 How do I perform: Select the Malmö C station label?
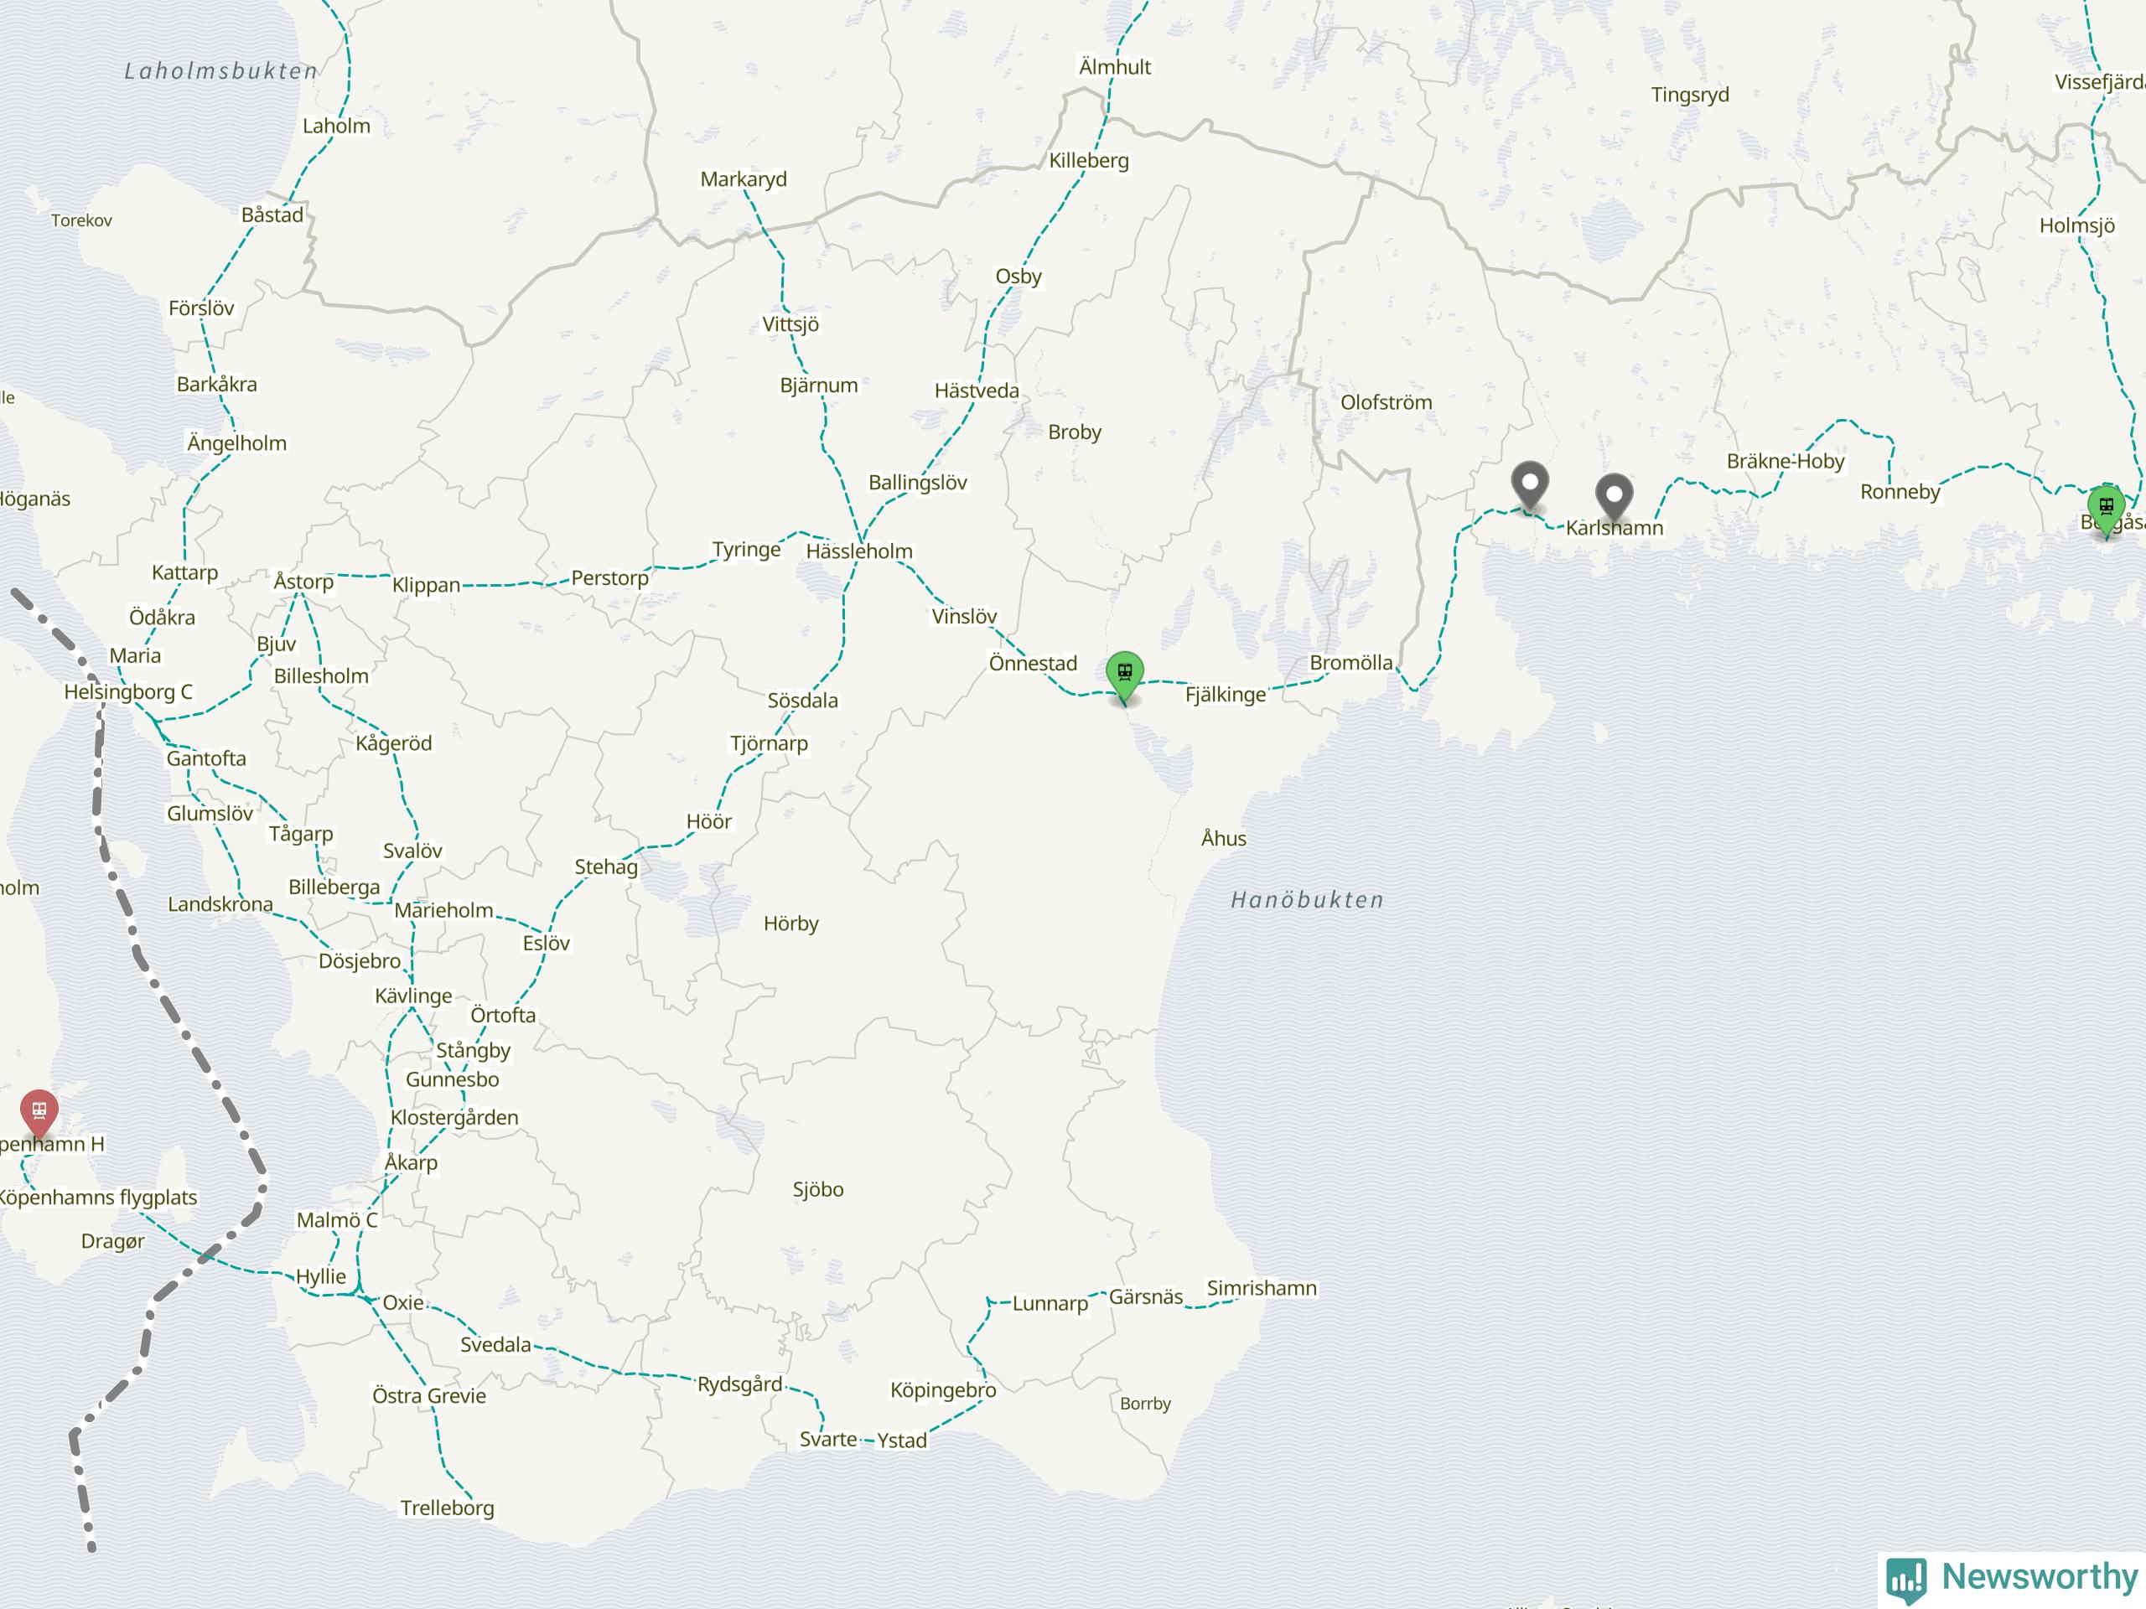337,1220
